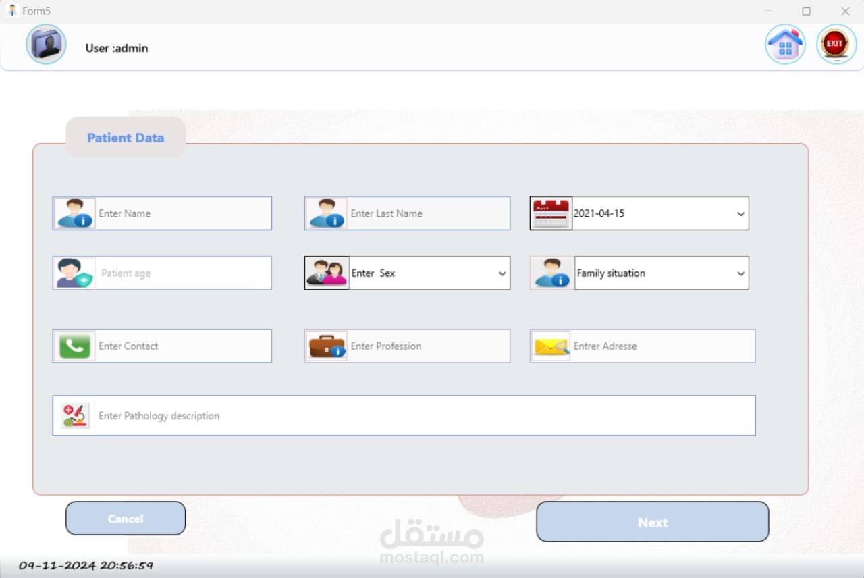
Task: Click the person icon beside Enter Last Name
Action: [x=326, y=213]
